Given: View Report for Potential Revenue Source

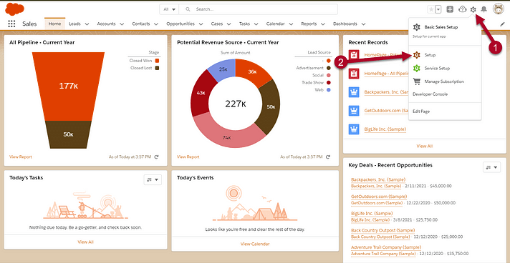Looking at the screenshot, I should [x=188, y=157].
